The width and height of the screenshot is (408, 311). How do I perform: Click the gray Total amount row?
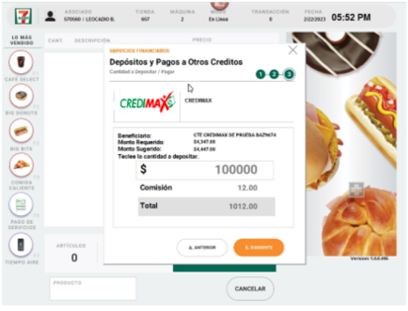click(x=207, y=206)
